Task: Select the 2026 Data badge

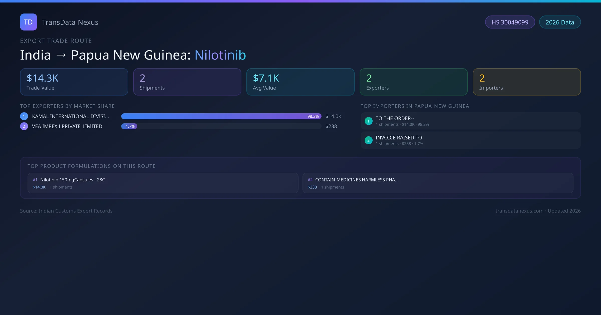Action: tap(560, 22)
